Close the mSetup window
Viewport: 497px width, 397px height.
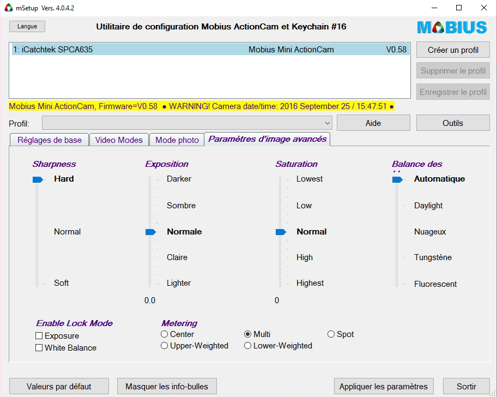[x=484, y=8]
